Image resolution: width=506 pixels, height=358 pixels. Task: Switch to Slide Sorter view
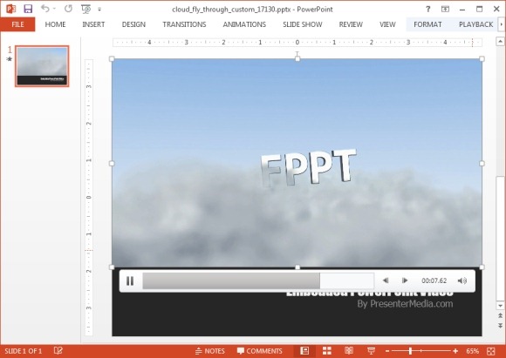[327, 350]
